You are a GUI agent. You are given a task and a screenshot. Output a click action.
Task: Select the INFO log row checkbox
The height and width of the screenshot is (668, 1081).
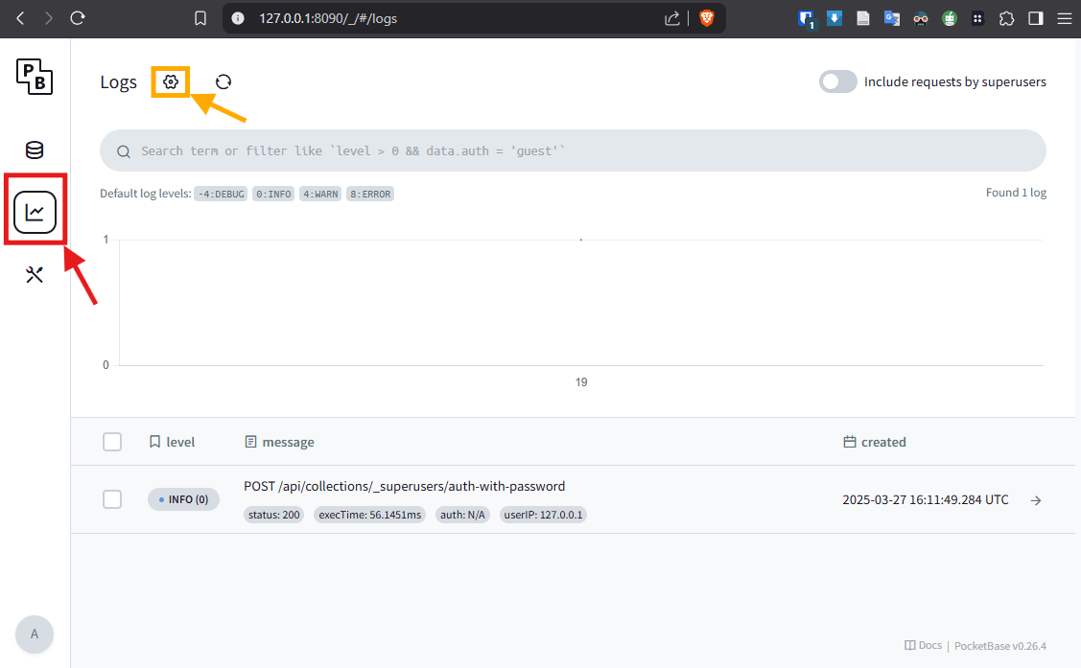coord(112,498)
